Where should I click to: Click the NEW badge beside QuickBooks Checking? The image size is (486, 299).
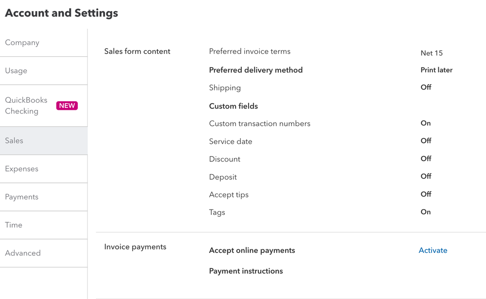click(67, 106)
